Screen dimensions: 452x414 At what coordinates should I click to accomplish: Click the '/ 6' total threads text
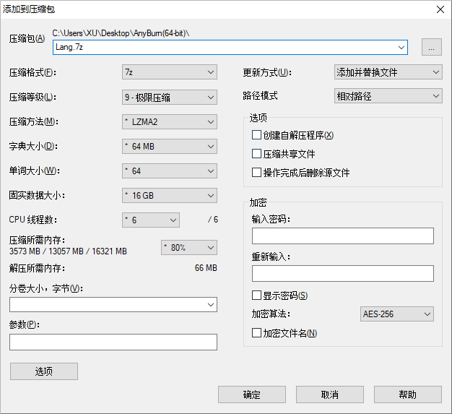tap(213, 220)
